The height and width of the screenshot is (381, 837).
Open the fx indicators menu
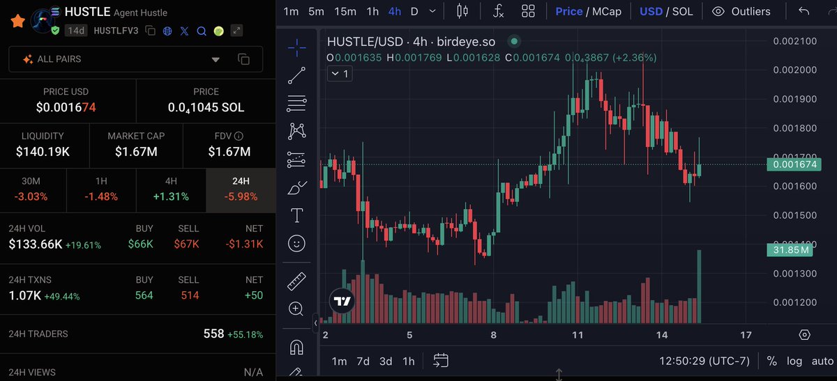(x=499, y=11)
